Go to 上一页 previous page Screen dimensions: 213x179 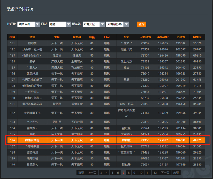(x=92, y=172)
